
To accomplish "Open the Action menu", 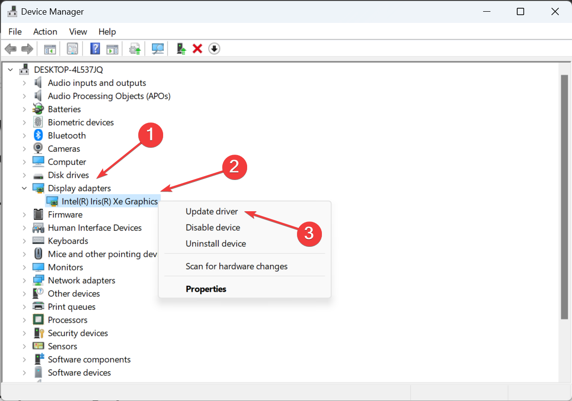I will point(45,32).
